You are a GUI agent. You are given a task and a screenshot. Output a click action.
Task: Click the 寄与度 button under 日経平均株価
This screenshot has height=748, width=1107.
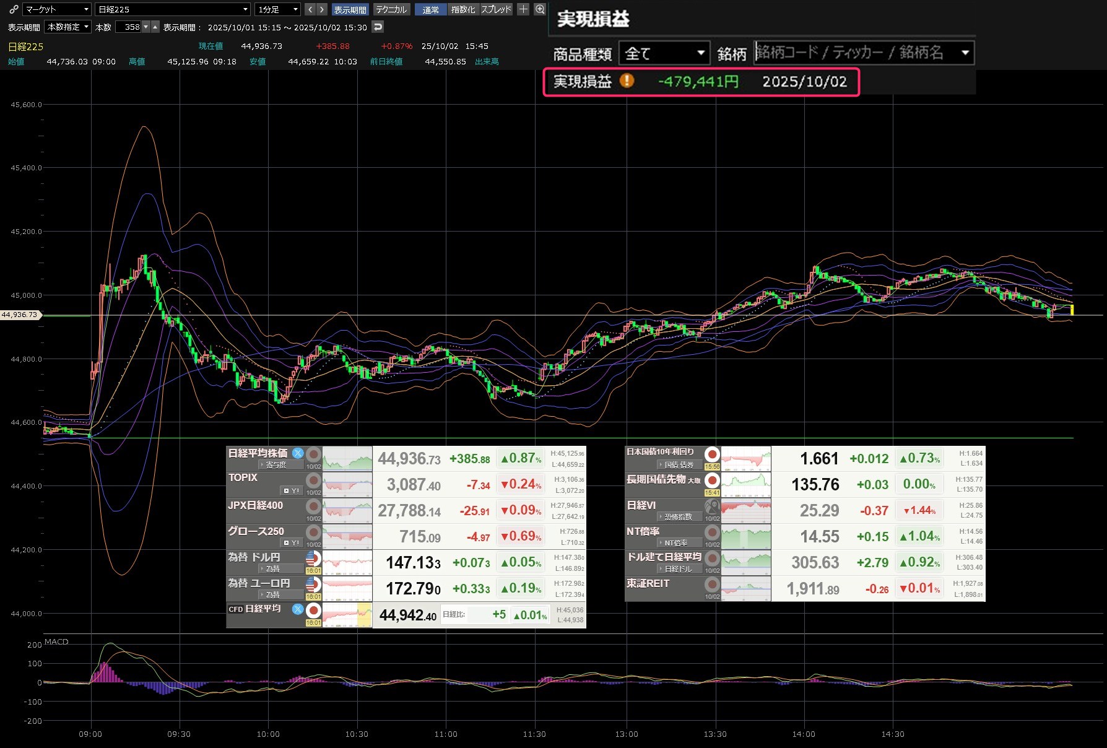tap(275, 465)
